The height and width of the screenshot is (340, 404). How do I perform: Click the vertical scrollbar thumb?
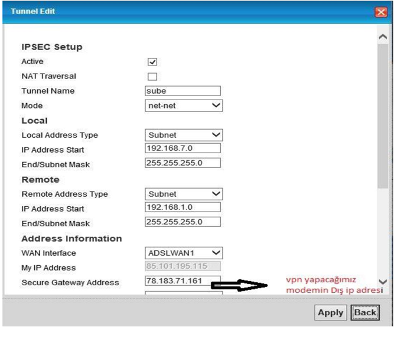tap(383, 116)
